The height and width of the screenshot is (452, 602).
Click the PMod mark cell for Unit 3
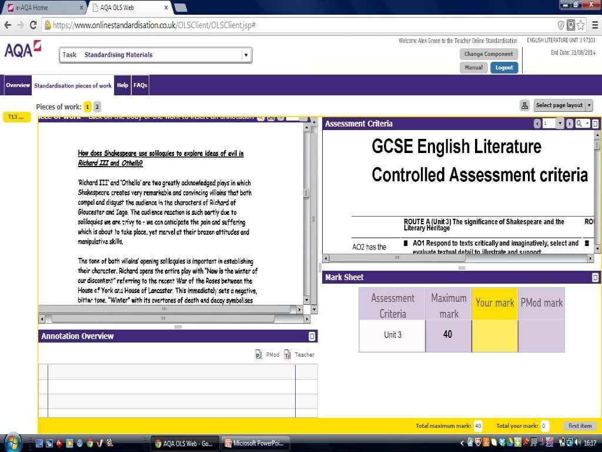(541, 335)
